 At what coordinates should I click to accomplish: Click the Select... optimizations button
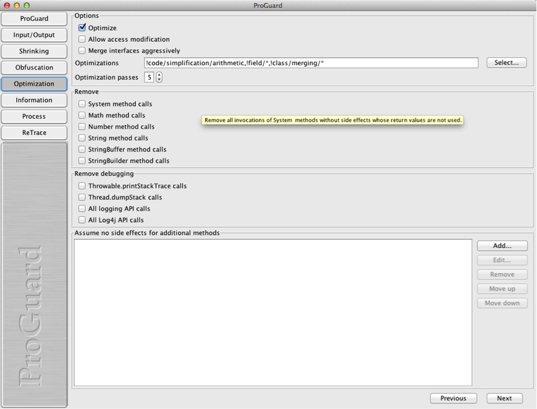tap(506, 62)
